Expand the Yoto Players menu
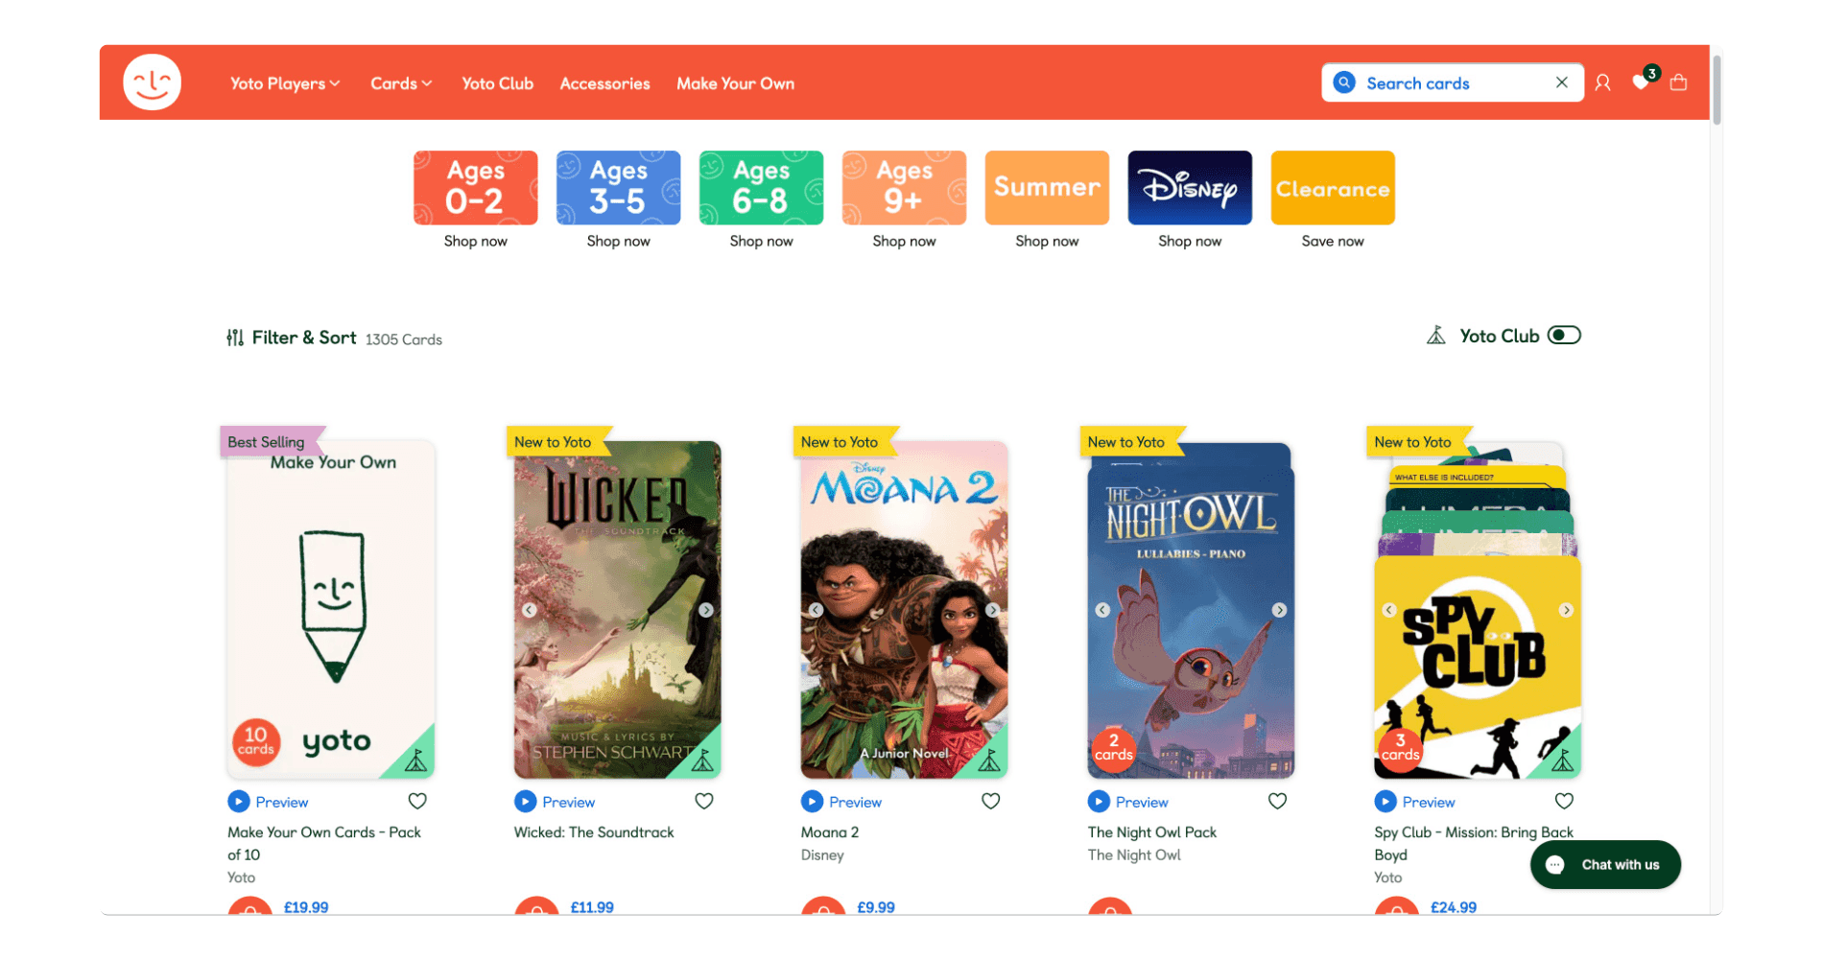 click(285, 83)
